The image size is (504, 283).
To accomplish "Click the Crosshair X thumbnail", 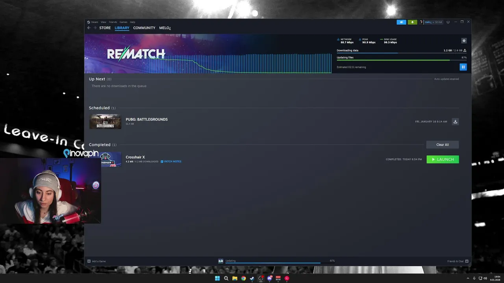I will (x=110, y=159).
